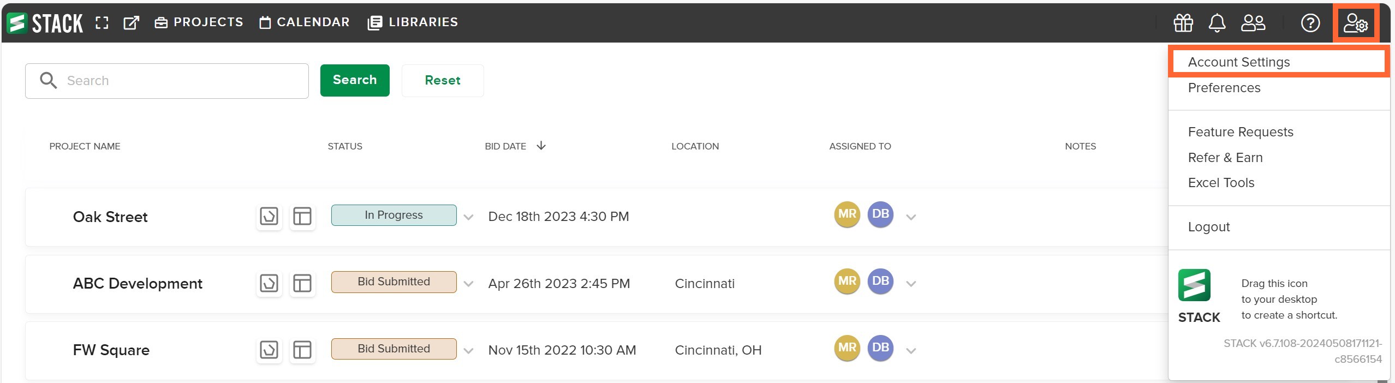Click the Reset button
This screenshot has width=1395, height=383.
click(x=443, y=80)
